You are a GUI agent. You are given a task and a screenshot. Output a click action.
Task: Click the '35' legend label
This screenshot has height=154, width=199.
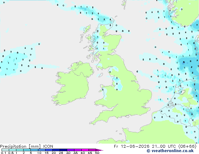point(75,153)
